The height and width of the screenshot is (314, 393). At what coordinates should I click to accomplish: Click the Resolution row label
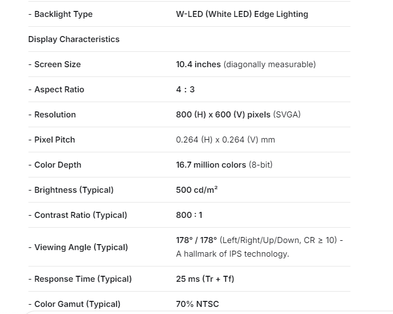click(52, 115)
